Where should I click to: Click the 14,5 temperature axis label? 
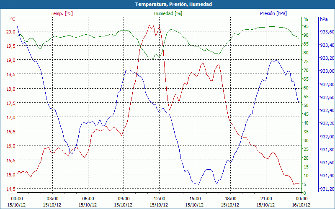[x=11, y=189]
